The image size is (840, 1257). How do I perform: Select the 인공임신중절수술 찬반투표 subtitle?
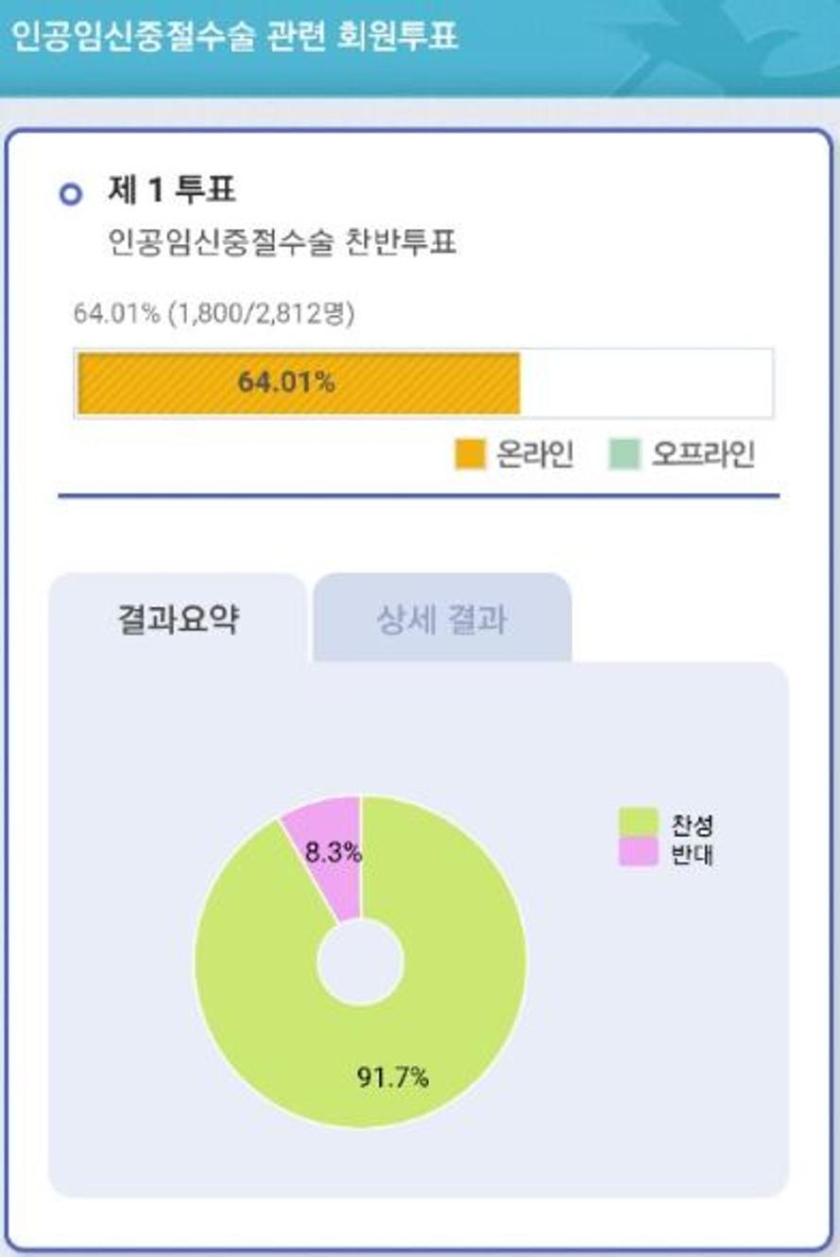click(x=283, y=244)
